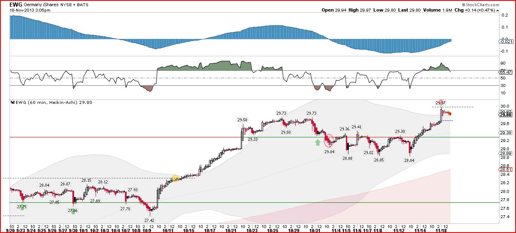Click the red oval marker above 29.04
The width and height of the screenshot is (516, 233).
(x=329, y=140)
